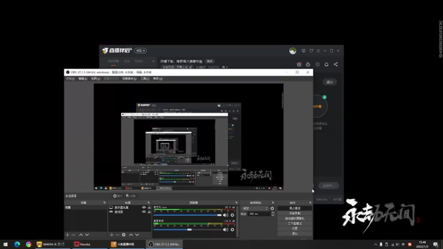Click 停止推流 in OBS controls
The image size is (443, 249).
[295, 209]
